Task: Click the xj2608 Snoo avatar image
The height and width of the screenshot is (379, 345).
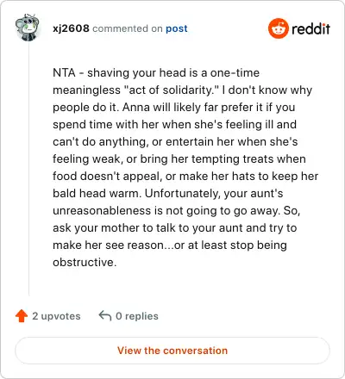Action: 28,28
